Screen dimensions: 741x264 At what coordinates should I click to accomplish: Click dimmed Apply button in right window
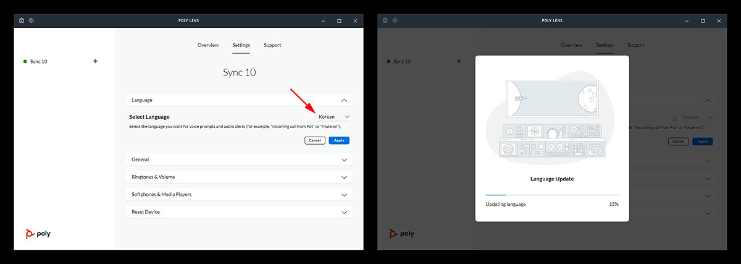(x=703, y=142)
